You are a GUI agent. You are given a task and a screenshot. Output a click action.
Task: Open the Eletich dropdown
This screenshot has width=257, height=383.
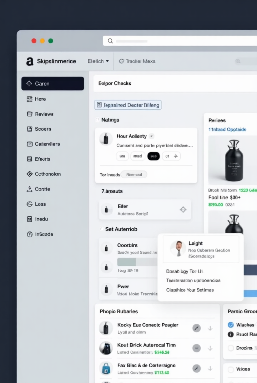(x=98, y=61)
